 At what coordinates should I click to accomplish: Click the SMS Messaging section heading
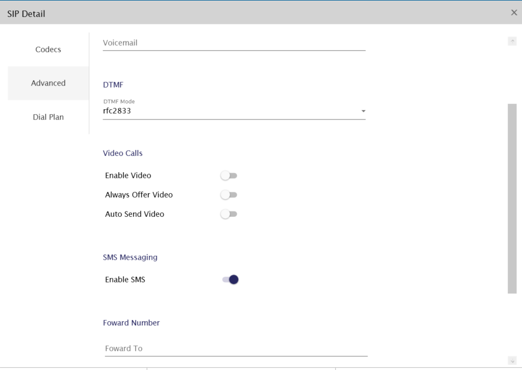pos(130,257)
